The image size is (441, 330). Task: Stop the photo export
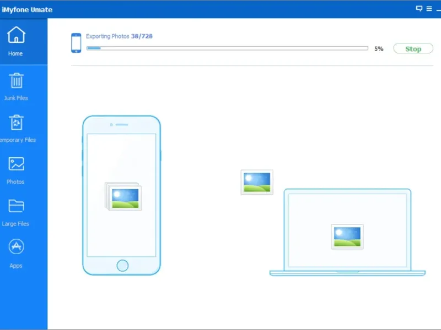pos(413,48)
